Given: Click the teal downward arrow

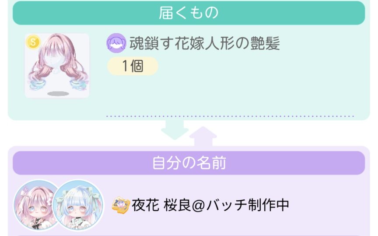Looking at the screenshot, I should pyautogui.click(x=175, y=130).
